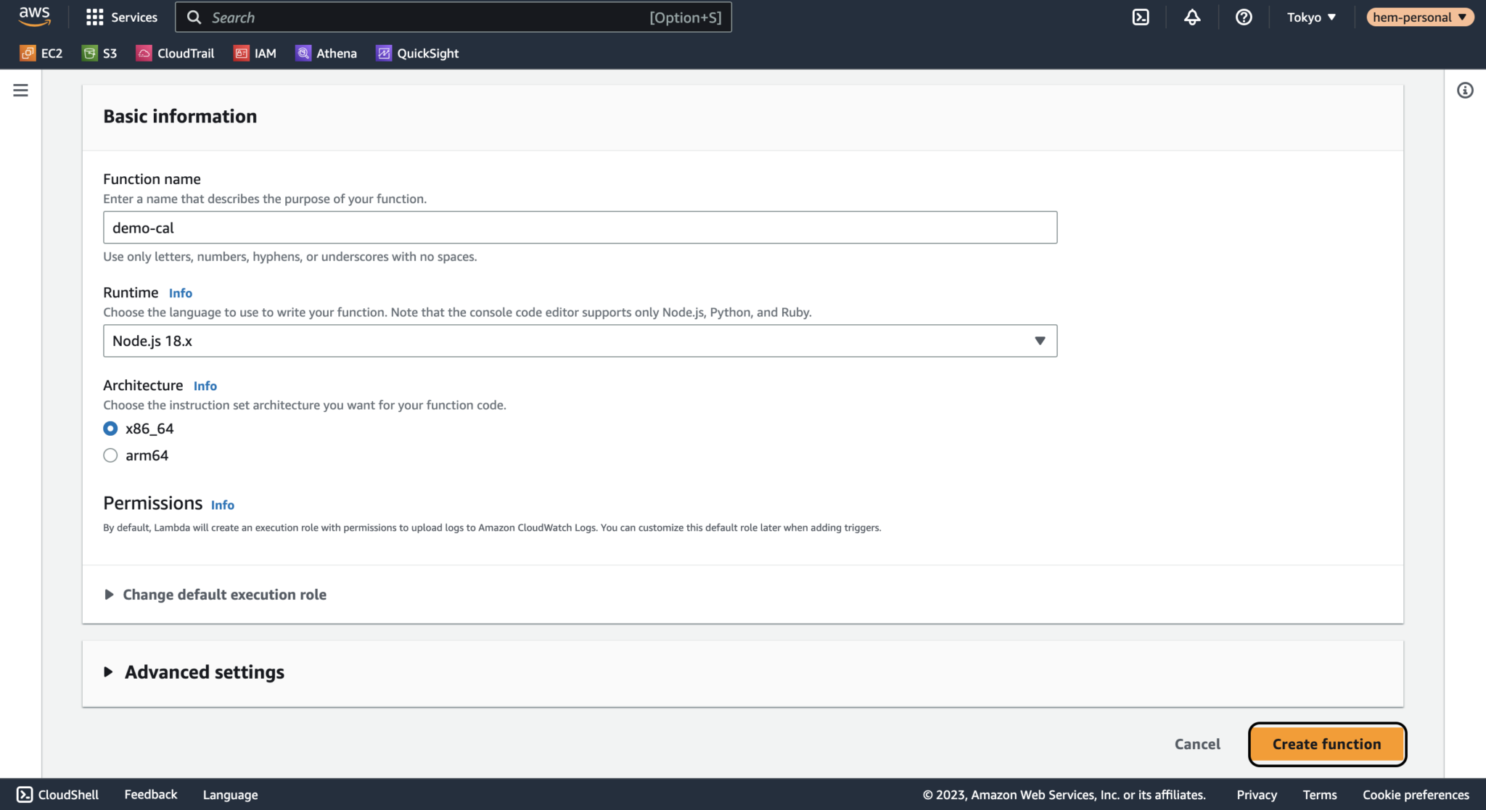Viewport: 1486px width, 810px height.
Task: Open the left sidebar hamburger menu
Action: click(20, 90)
